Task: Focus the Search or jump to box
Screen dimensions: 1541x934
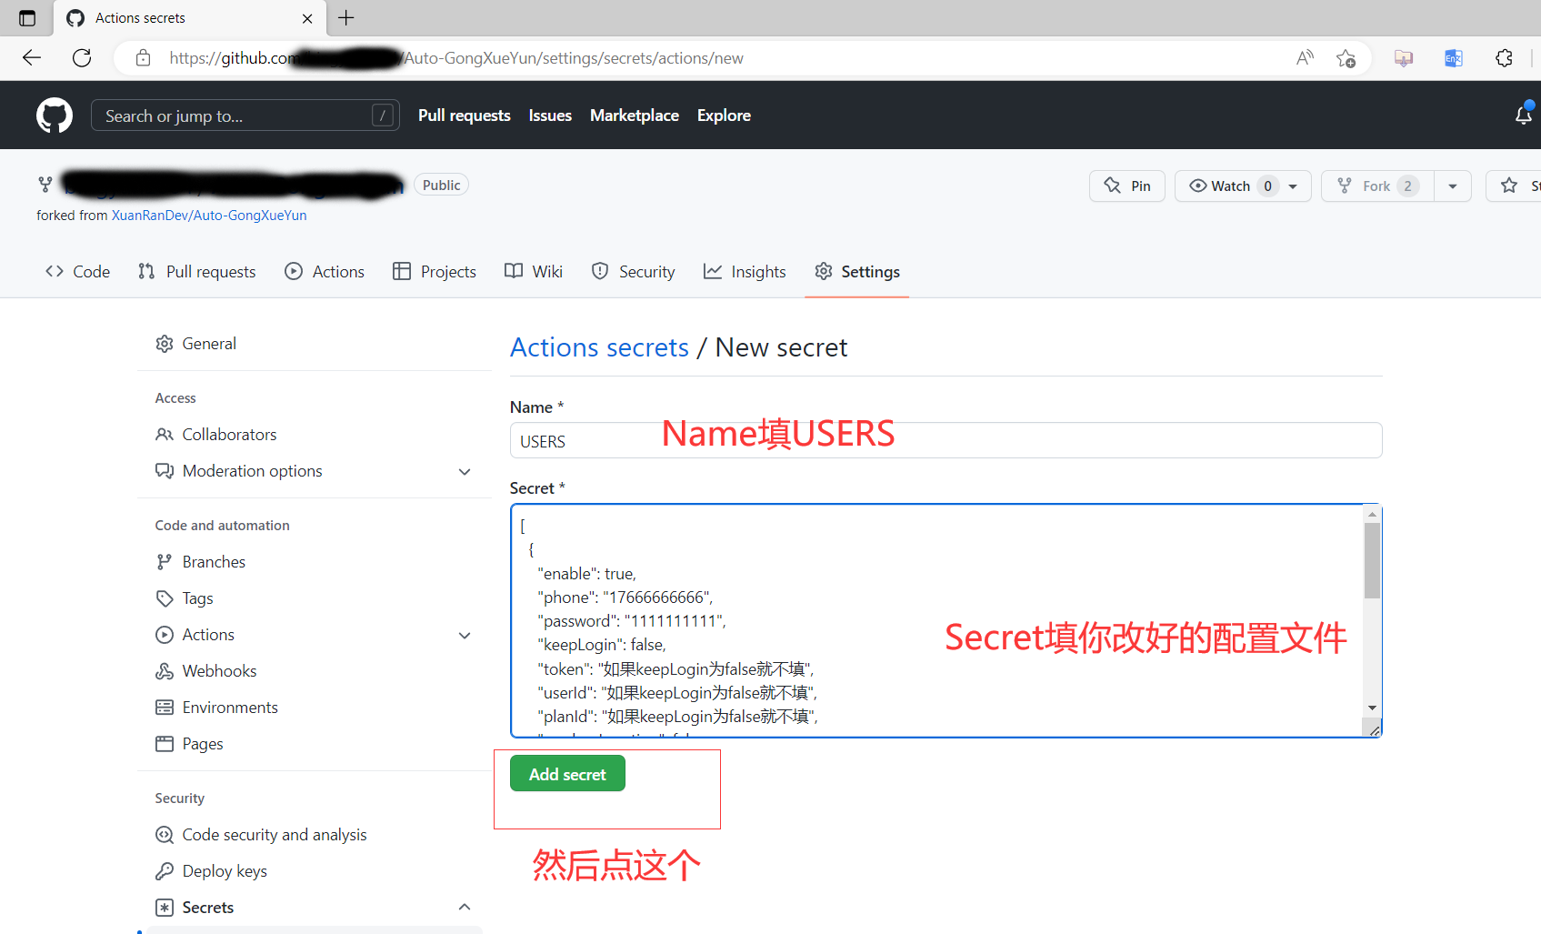Action: (x=245, y=115)
